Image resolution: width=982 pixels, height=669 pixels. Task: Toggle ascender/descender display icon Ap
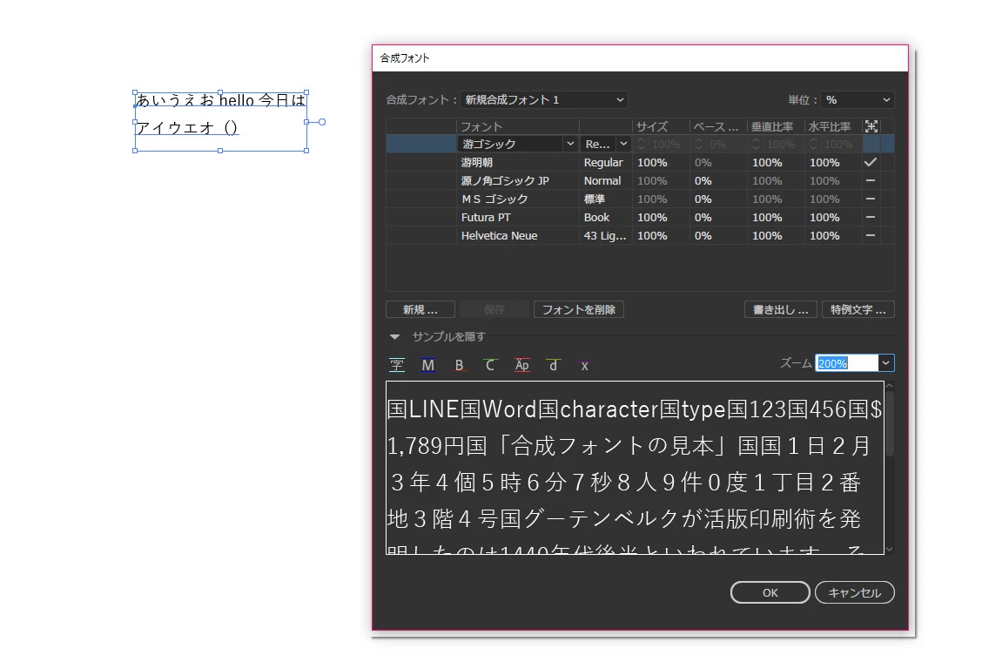521,365
